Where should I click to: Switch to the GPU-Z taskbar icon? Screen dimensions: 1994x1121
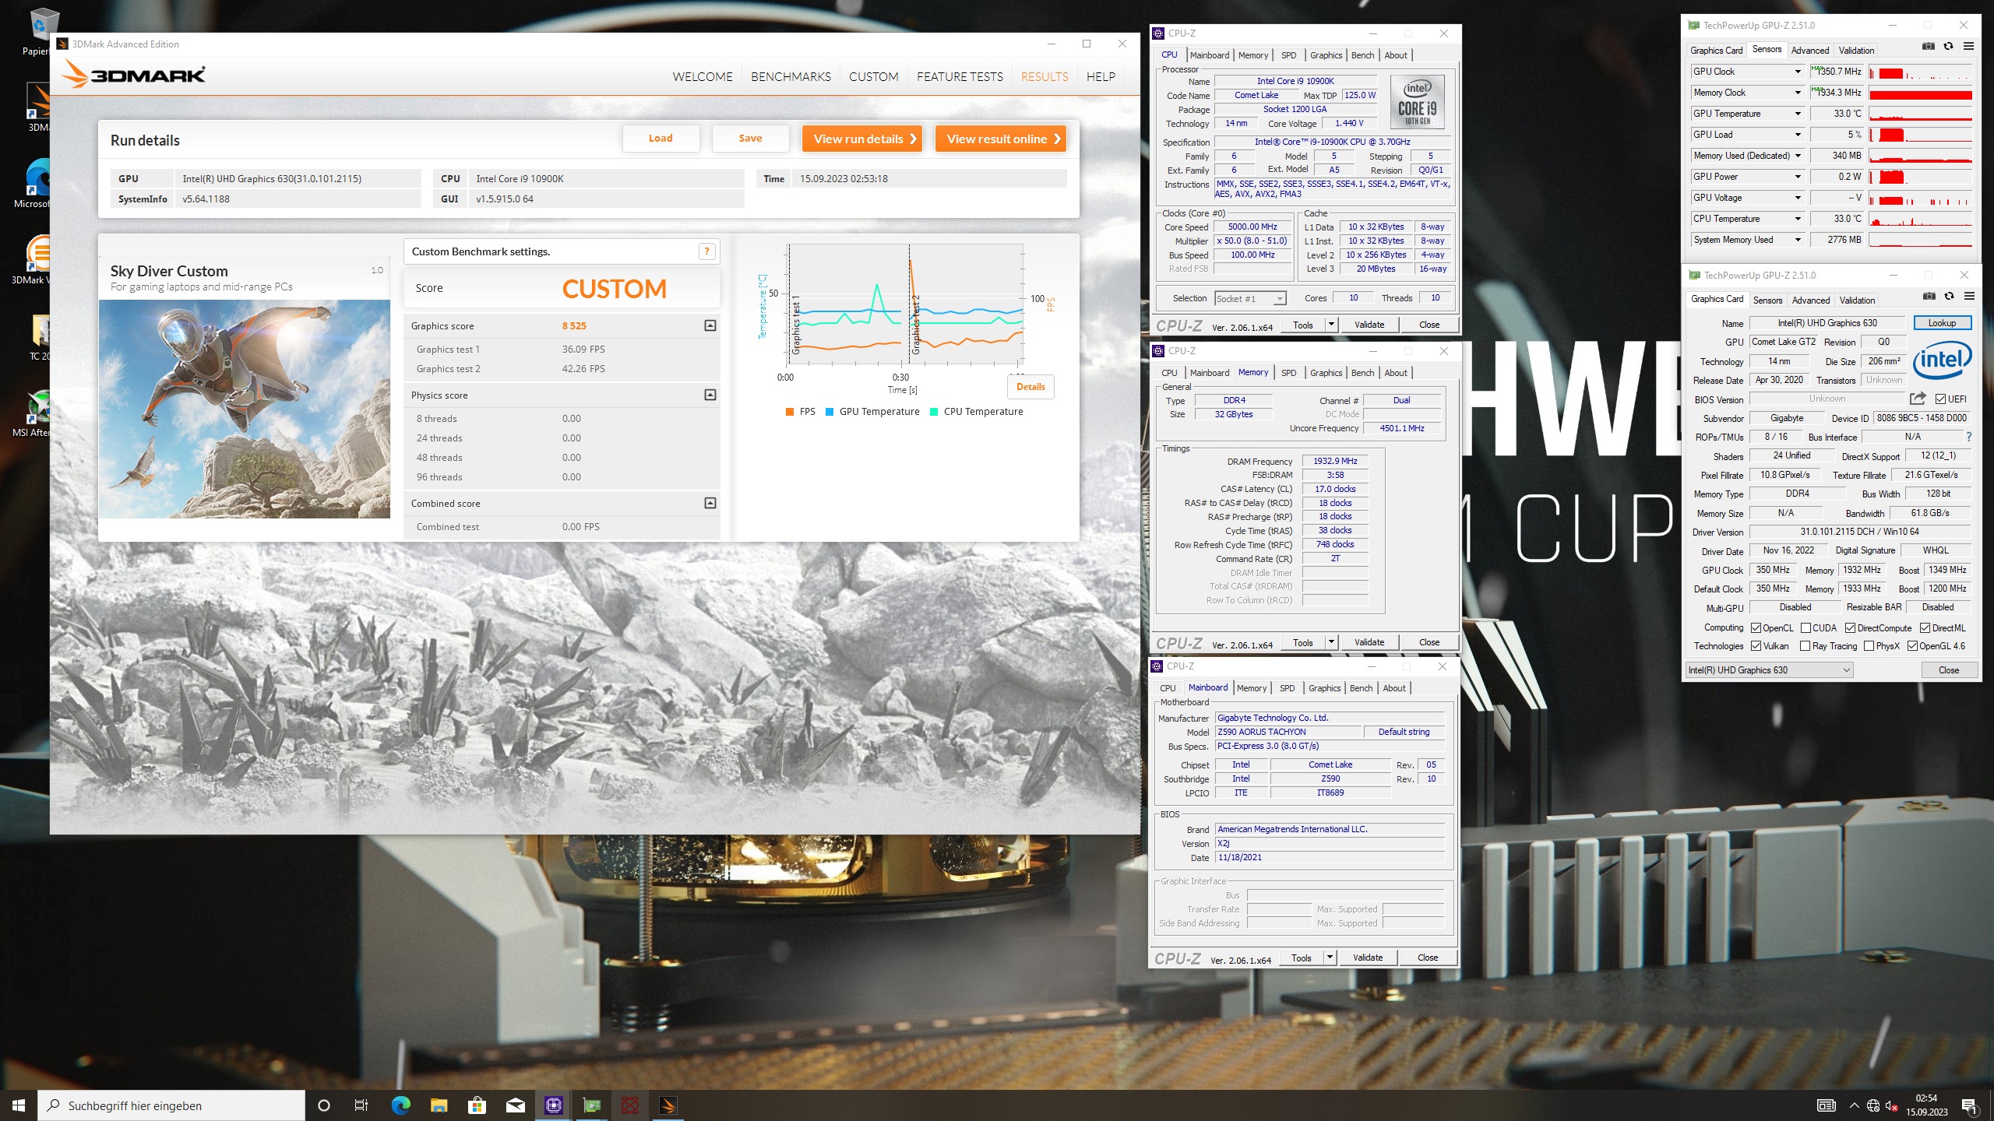pyautogui.click(x=592, y=1105)
